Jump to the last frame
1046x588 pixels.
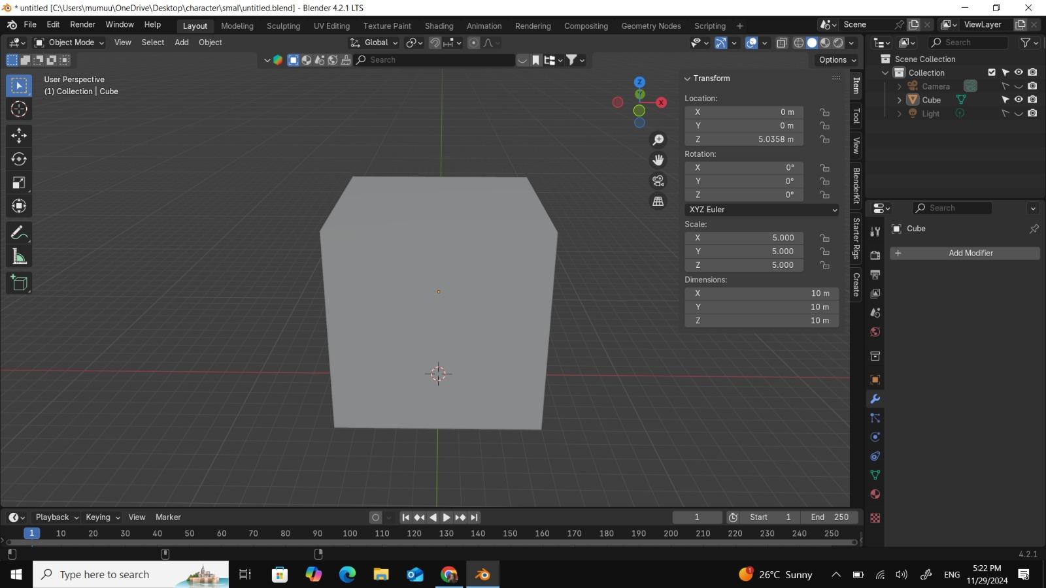(x=475, y=517)
